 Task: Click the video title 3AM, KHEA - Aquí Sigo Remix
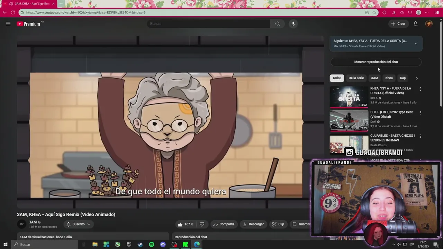pyautogui.click(x=66, y=214)
